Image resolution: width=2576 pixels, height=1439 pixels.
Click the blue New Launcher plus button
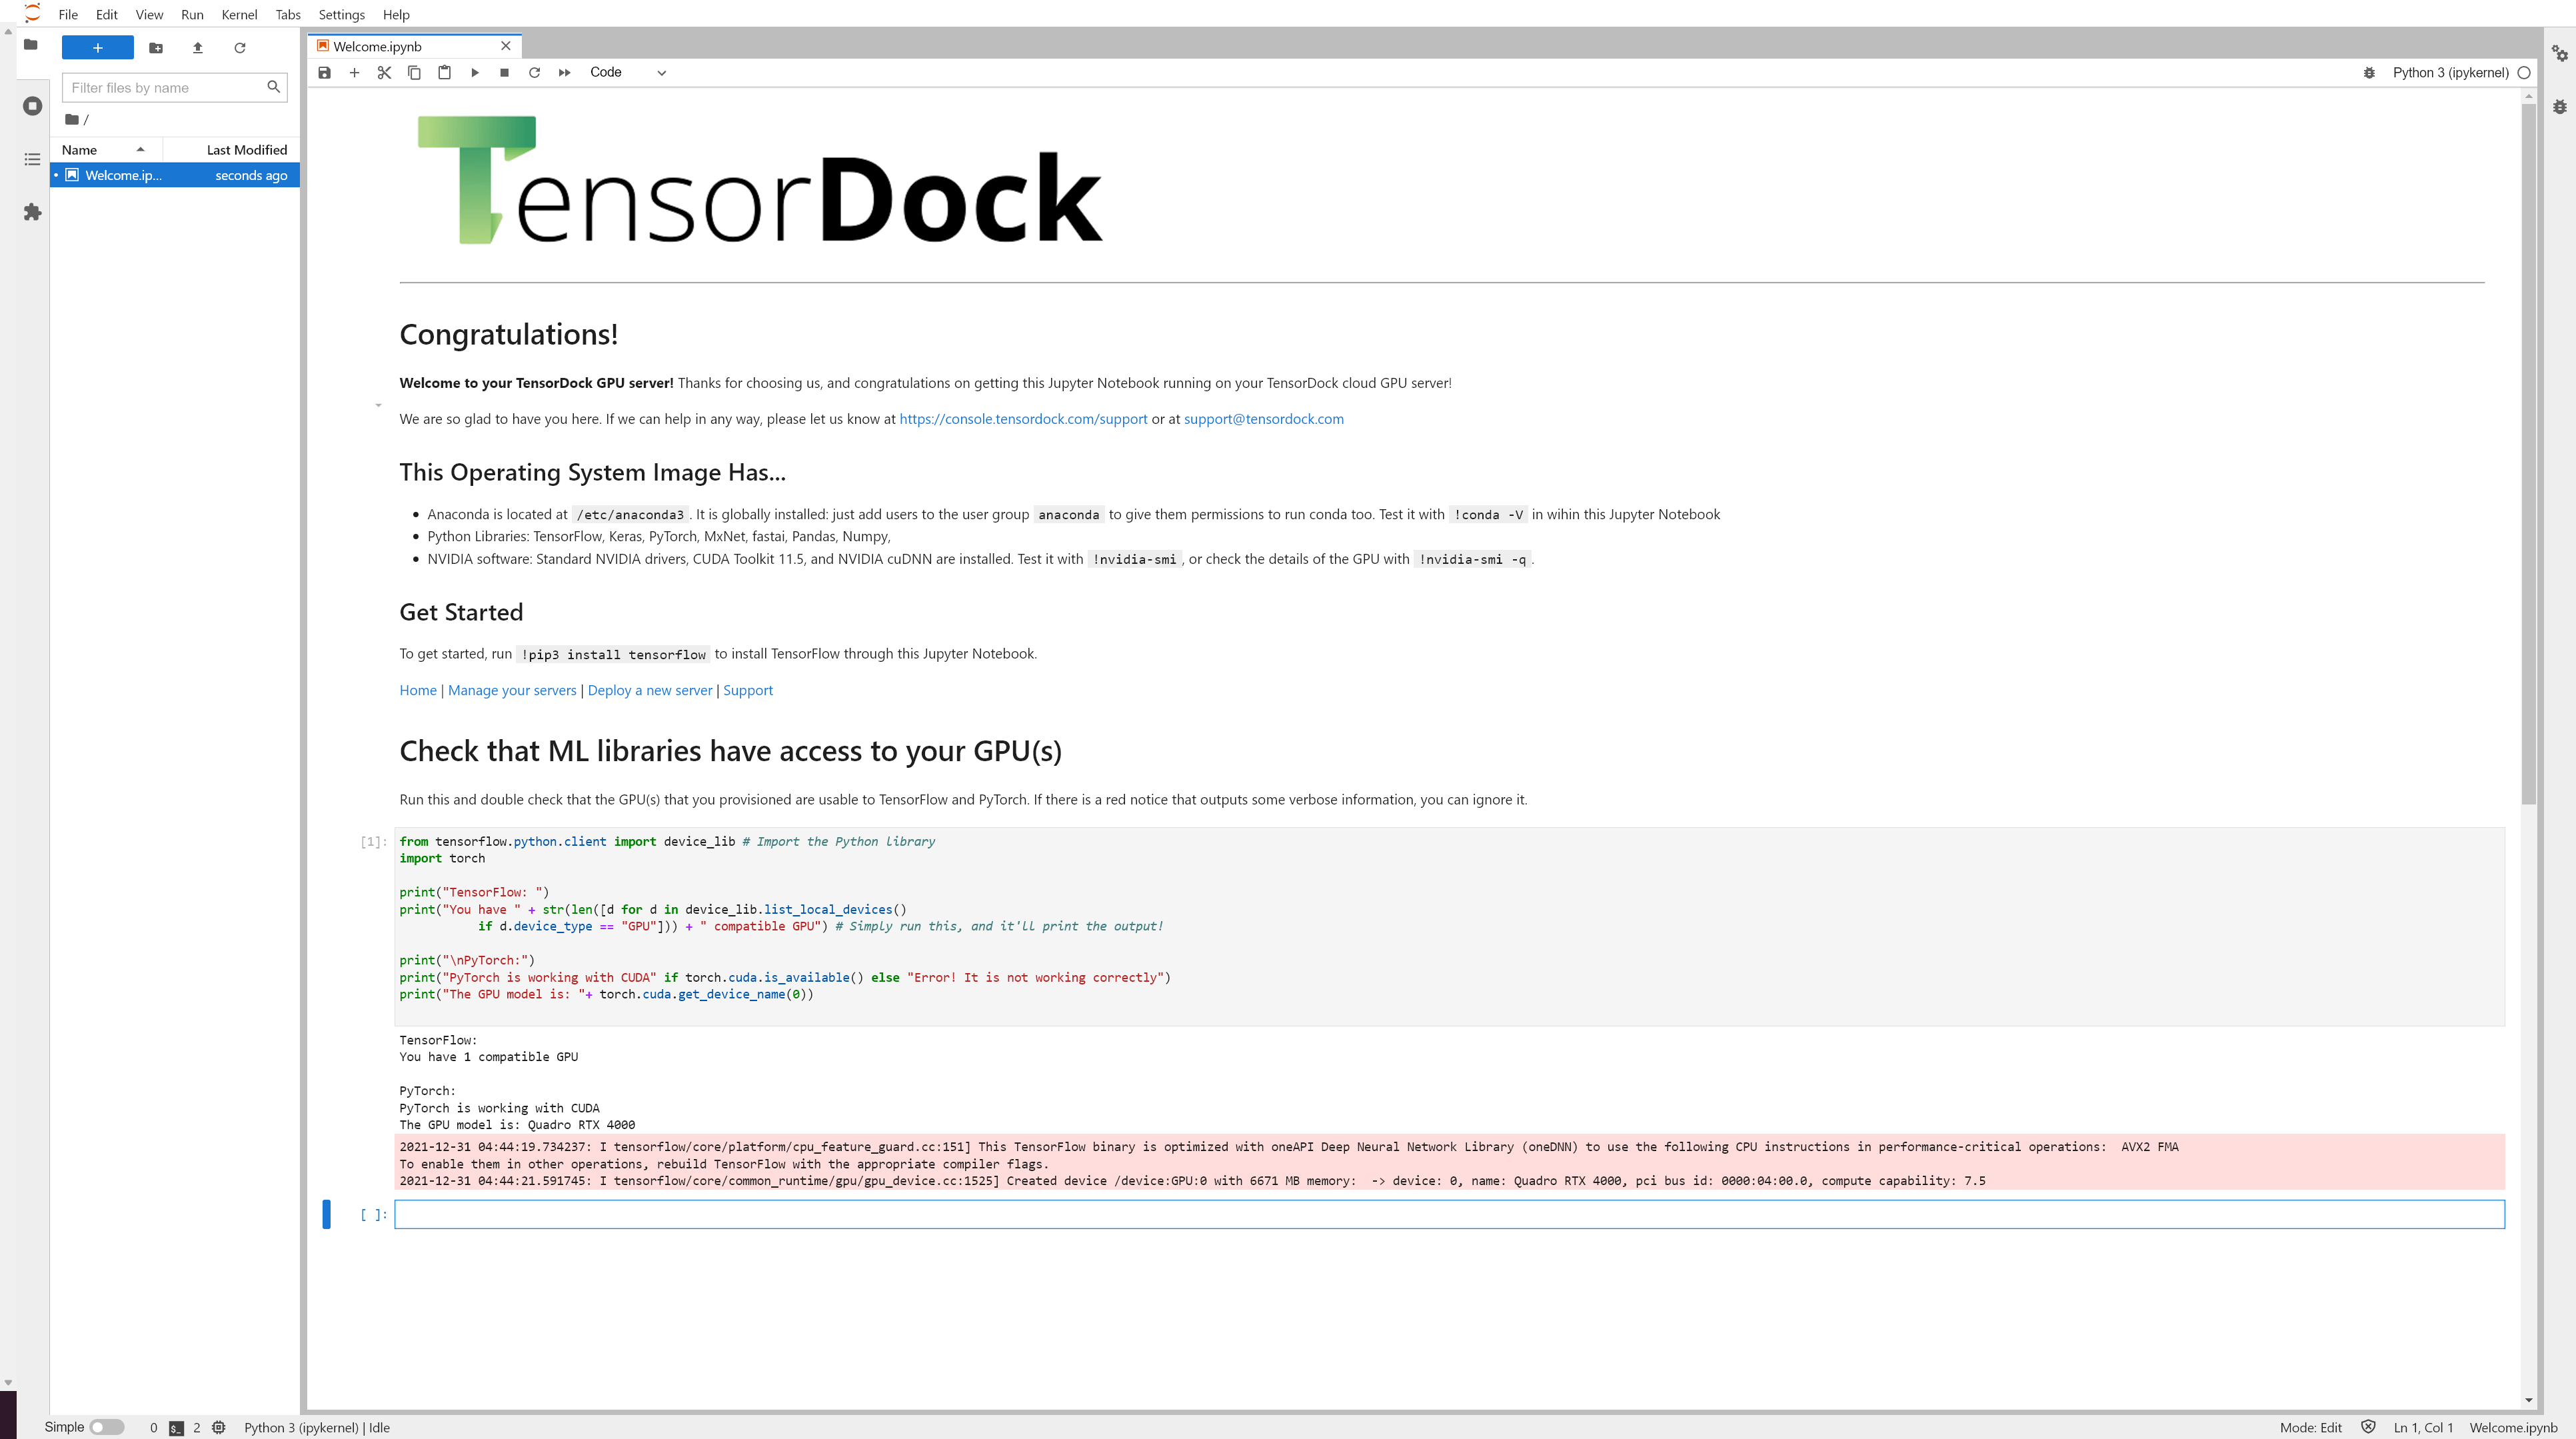[97, 47]
